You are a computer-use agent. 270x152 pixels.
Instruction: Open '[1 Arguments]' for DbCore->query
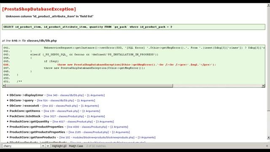(x=86, y=100)
